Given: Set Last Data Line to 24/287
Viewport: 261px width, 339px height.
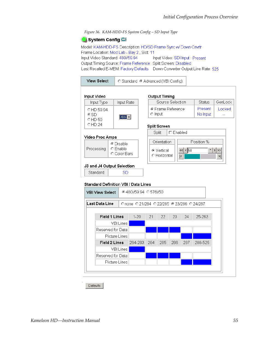Looking at the screenshot, I should point(191,204).
